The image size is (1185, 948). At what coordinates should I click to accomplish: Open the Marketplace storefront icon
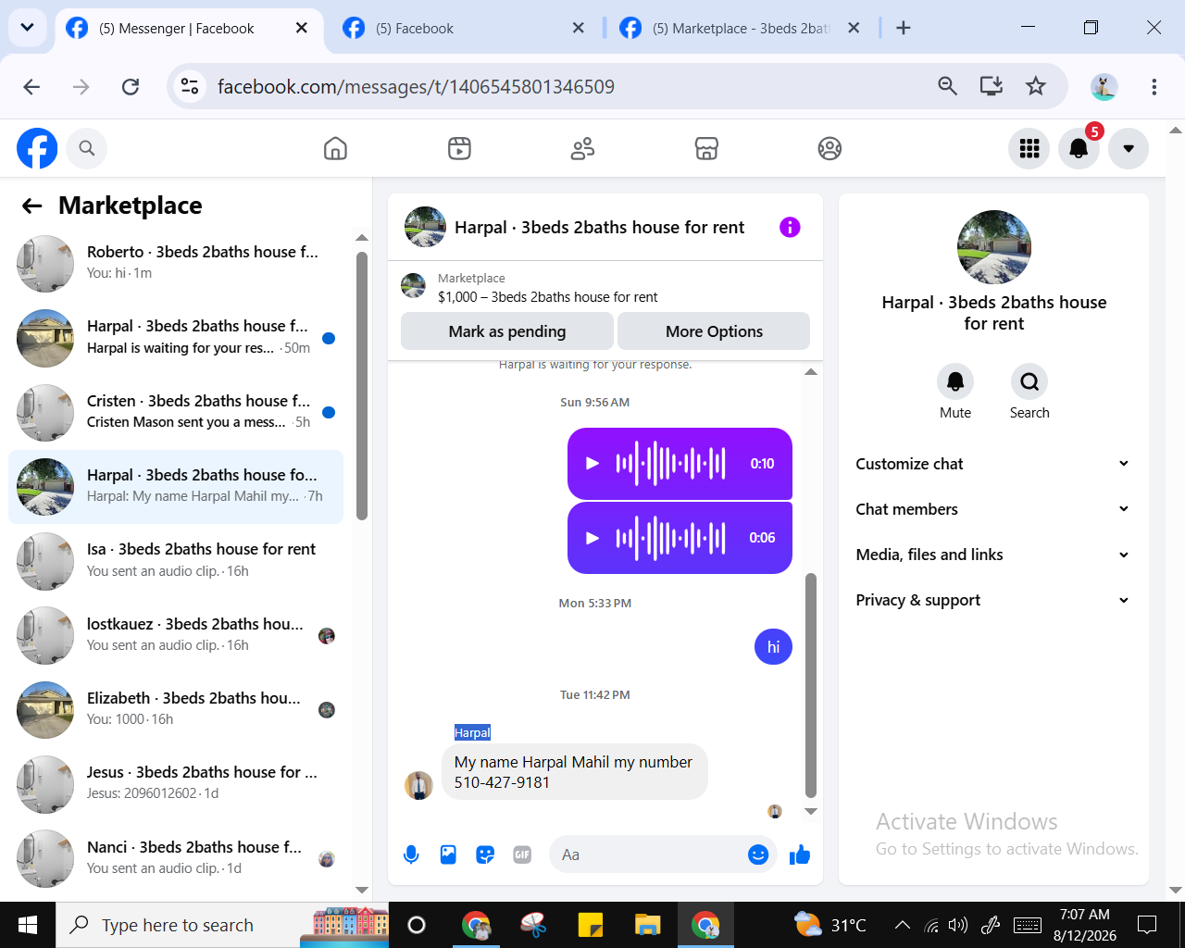coord(706,148)
